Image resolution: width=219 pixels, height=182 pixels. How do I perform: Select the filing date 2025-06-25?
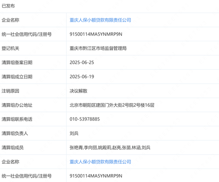82,63
